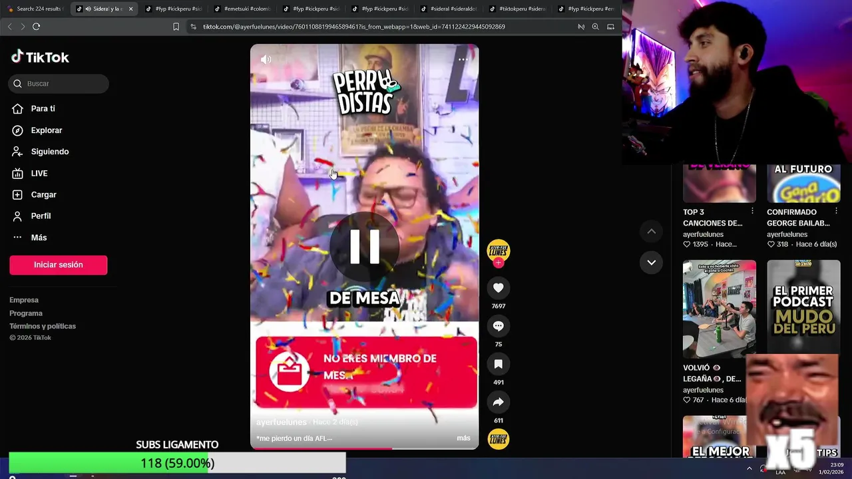Screen dimensions: 852x479
Task: Open 'VOLVIÓ LEGAÑA' video title
Action: [712, 373]
